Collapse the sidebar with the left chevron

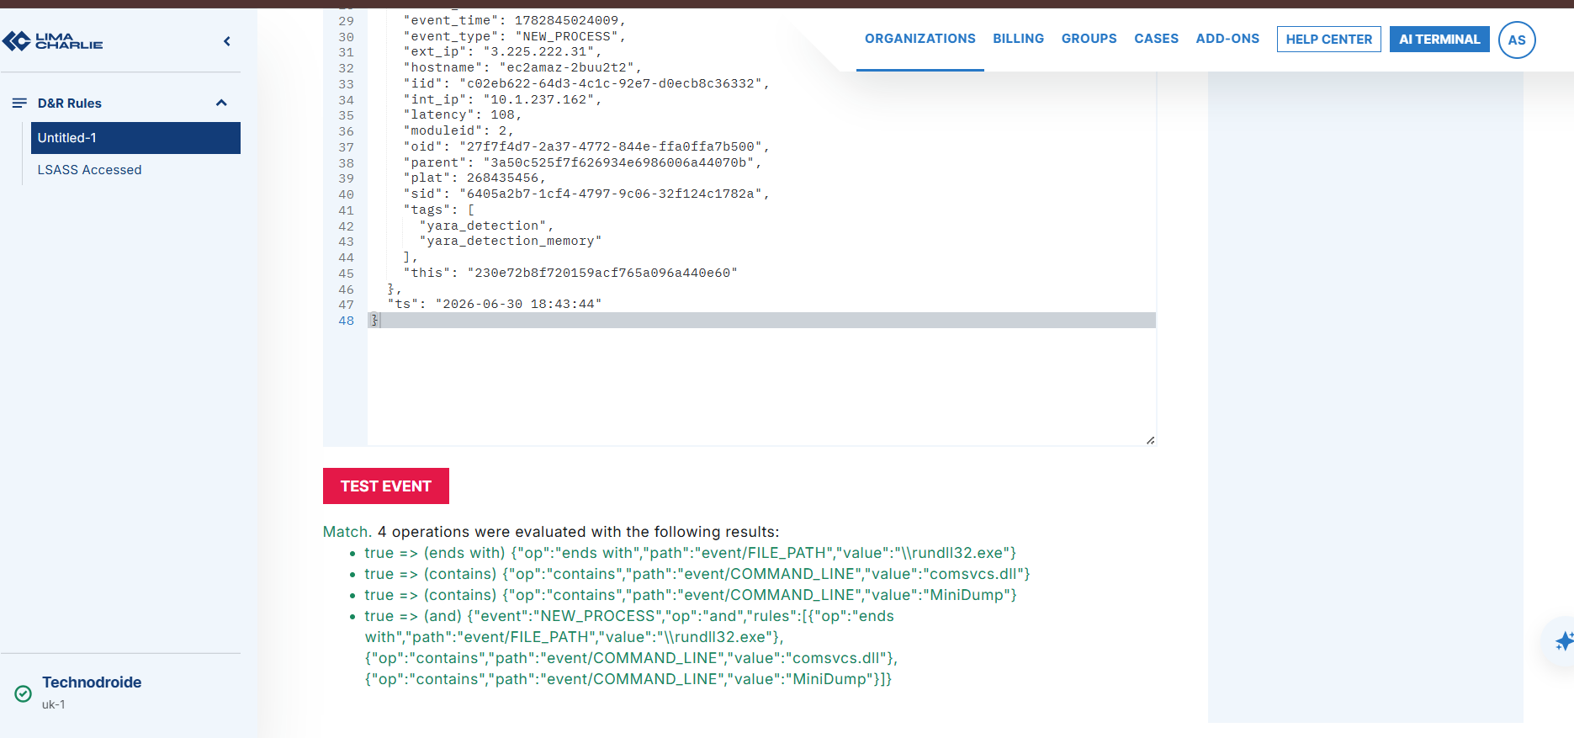pos(227,41)
